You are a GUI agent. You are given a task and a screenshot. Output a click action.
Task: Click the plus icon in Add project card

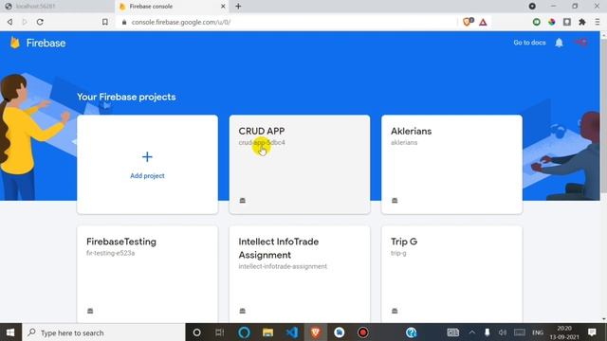147,156
